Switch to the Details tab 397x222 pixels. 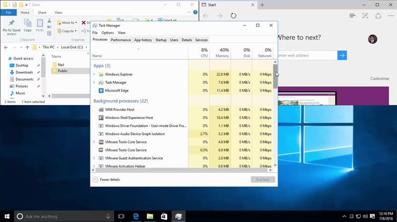(x=187, y=40)
